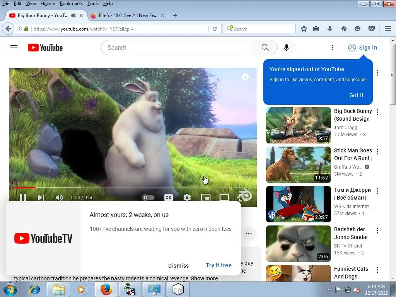Focus the YouTube search box

click(x=177, y=48)
